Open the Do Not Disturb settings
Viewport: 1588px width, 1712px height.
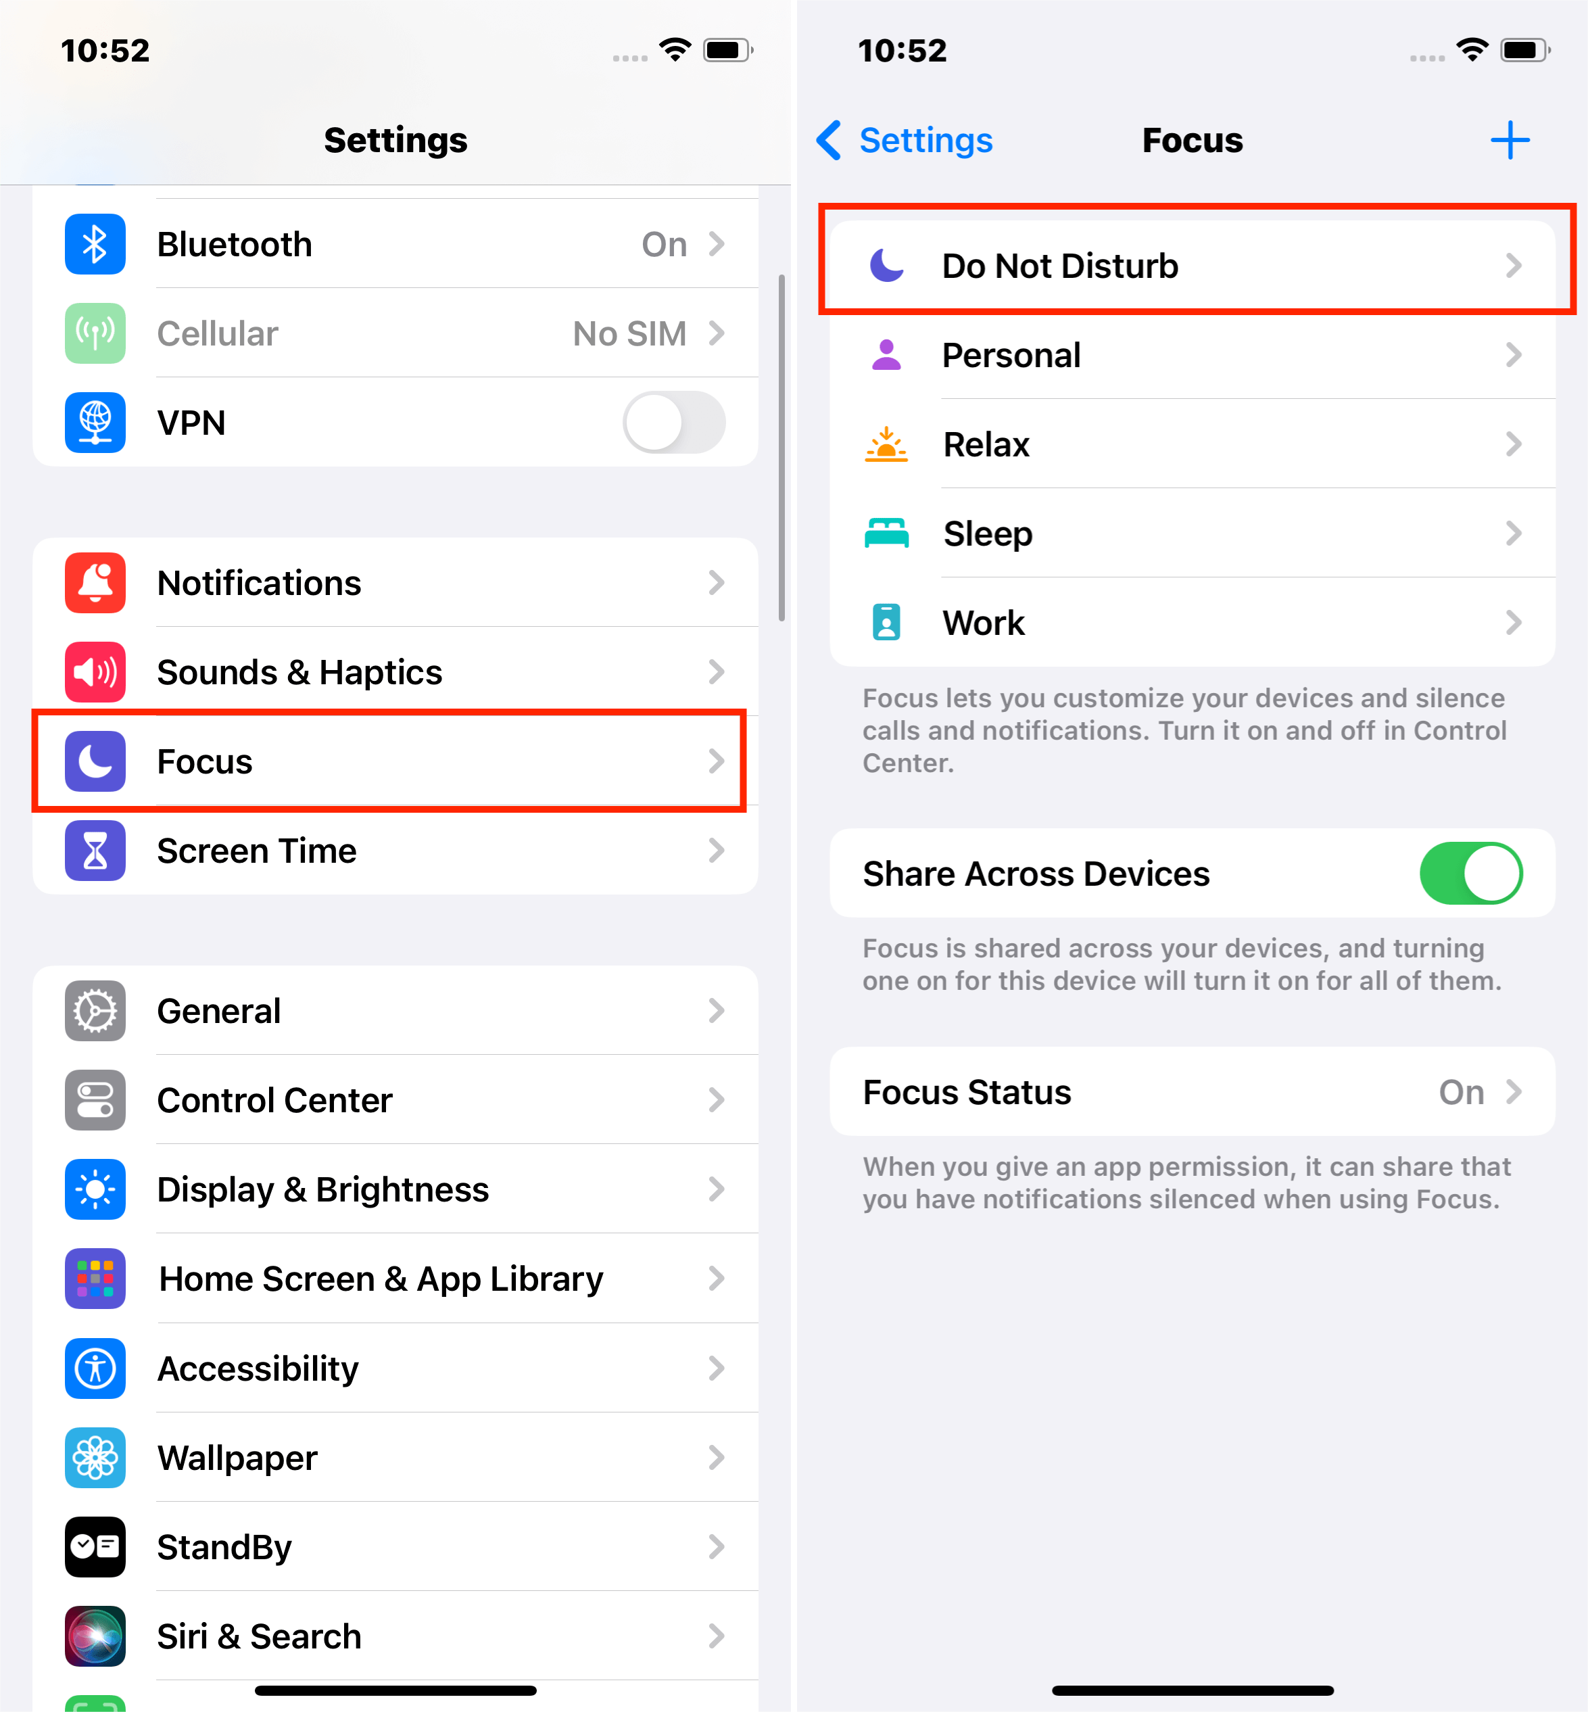point(1191,264)
